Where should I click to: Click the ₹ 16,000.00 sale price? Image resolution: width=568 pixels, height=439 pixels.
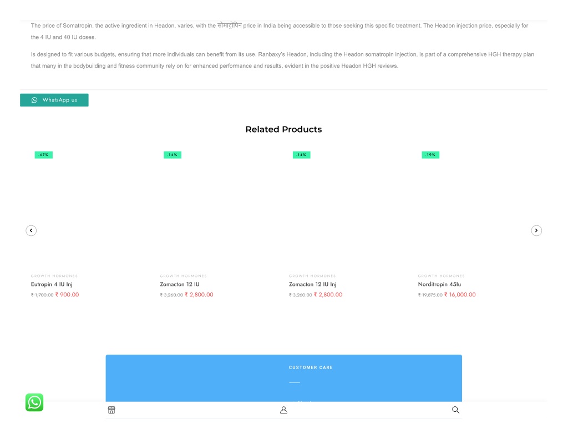460,295
